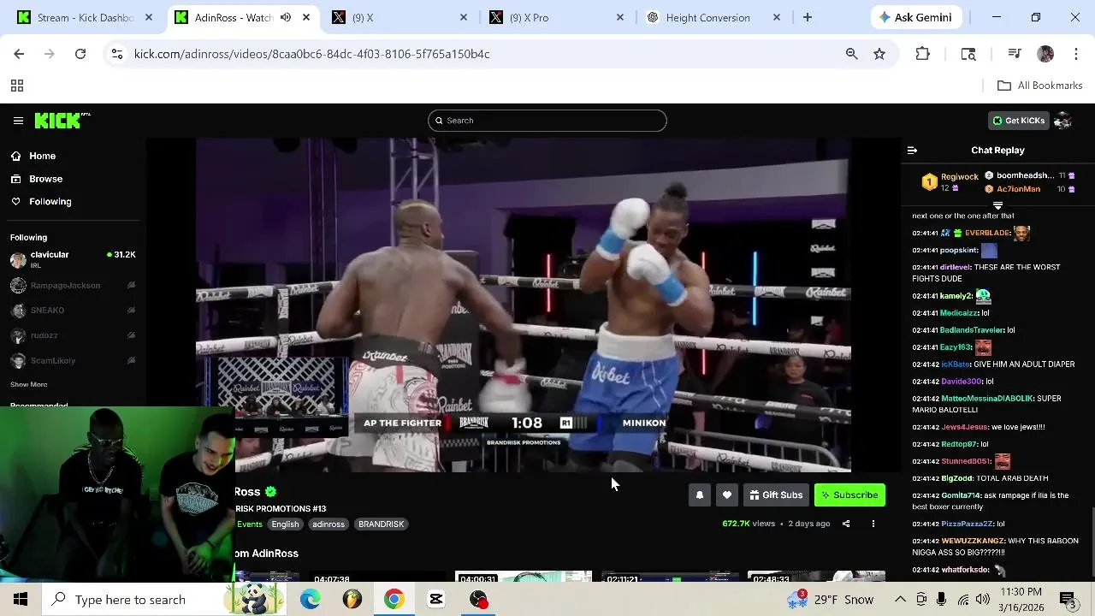Reload the current page
Viewport: 1095px width, 616px height.
80,54
